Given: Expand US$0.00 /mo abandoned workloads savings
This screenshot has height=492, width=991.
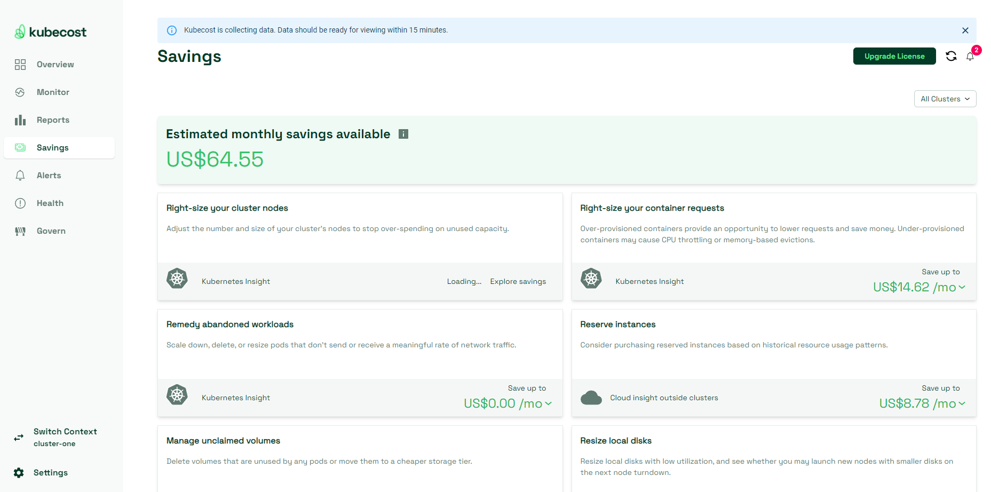Looking at the screenshot, I should pyautogui.click(x=508, y=403).
